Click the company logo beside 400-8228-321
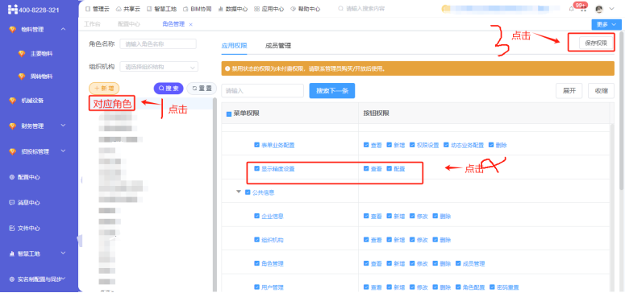The height and width of the screenshot is (293, 625). click(13, 9)
